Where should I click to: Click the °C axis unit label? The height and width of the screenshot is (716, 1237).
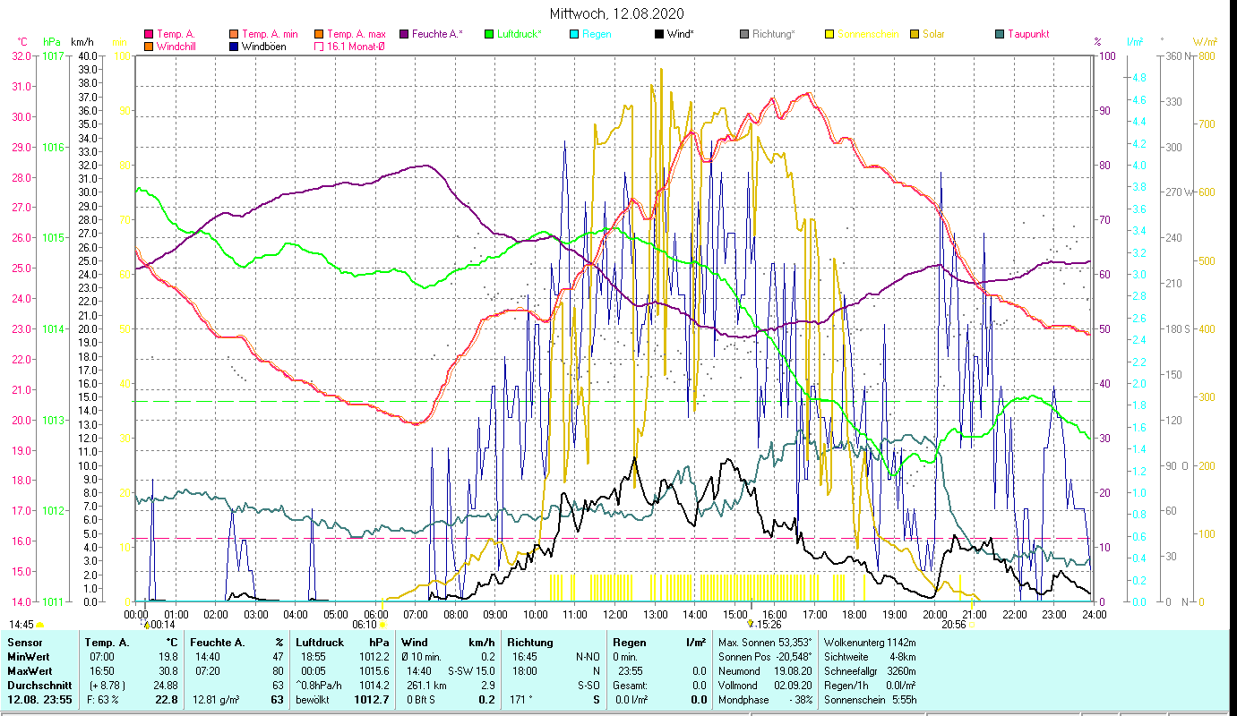tap(22, 42)
